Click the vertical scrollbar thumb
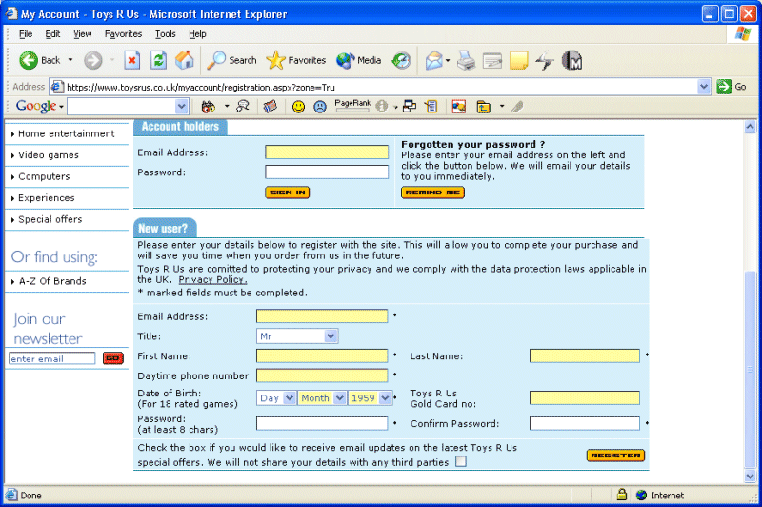The height and width of the screenshot is (507, 762). (x=750, y=370)
